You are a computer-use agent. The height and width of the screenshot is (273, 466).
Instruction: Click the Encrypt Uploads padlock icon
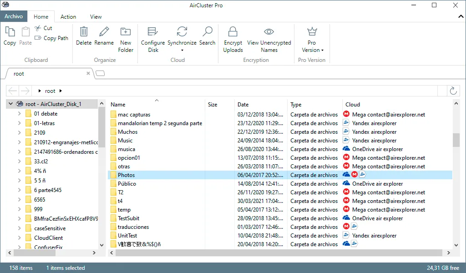click(233, 31)
